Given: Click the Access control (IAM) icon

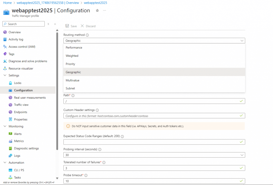Looking at the screenshot, I should (x=5, y=47).
